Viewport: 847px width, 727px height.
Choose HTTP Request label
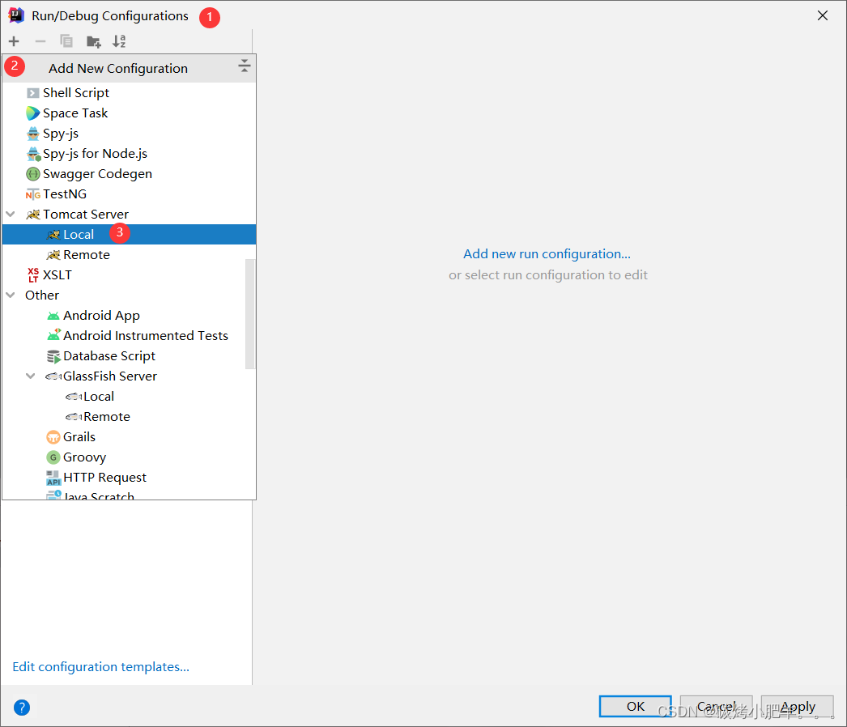104,478
